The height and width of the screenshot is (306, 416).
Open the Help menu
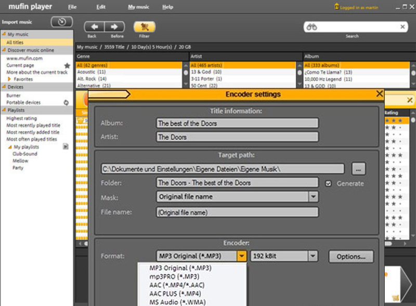167,7
